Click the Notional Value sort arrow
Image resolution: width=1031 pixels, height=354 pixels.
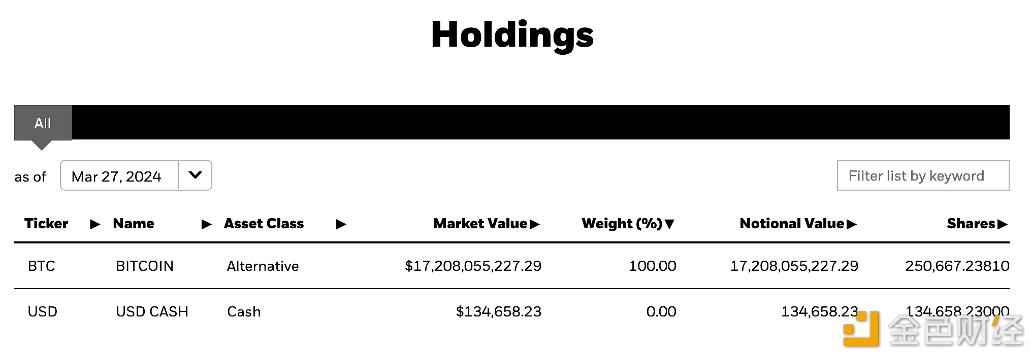coord(852,224)
